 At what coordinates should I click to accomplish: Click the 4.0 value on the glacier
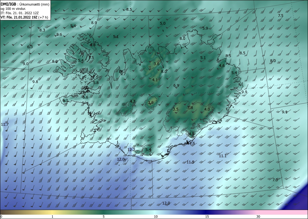click(207, 109)
